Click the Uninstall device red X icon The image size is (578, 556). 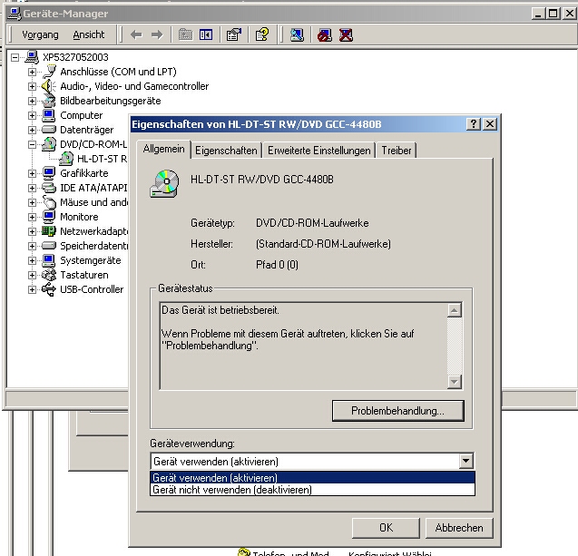(346, 35)
